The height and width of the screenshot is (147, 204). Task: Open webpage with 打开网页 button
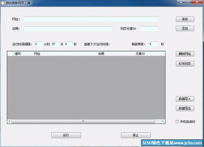click(185, 64)
